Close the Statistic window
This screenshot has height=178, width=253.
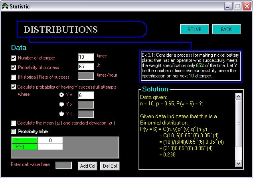point(247,7)
